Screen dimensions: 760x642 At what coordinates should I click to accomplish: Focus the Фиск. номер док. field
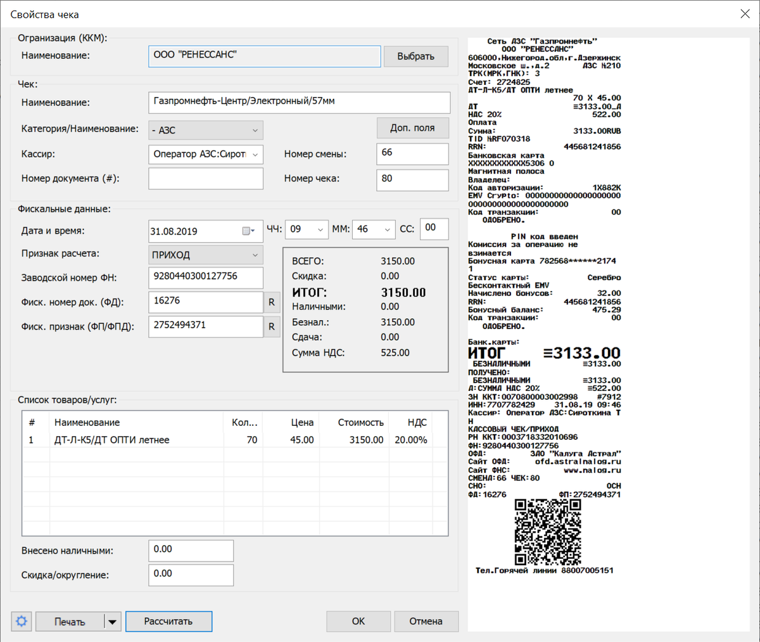coord(206,302)
